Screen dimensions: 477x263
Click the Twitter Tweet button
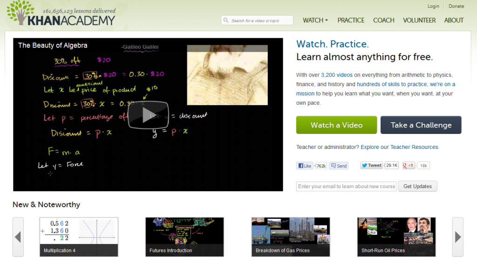tap(371, 165)
